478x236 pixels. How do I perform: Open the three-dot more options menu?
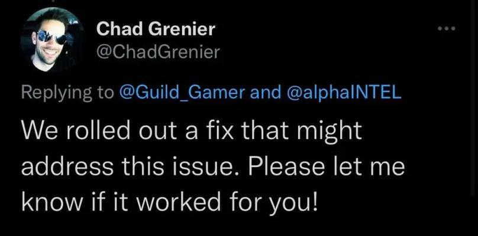point(446,28)
